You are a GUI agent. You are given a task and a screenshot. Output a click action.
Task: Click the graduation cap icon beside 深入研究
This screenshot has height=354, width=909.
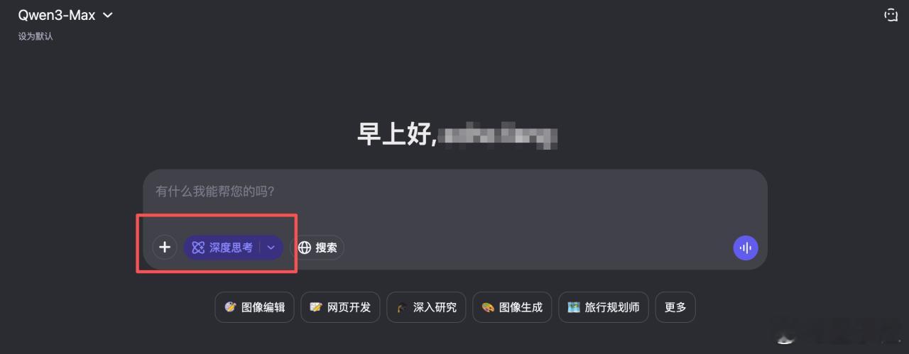[x=402, y=307]
